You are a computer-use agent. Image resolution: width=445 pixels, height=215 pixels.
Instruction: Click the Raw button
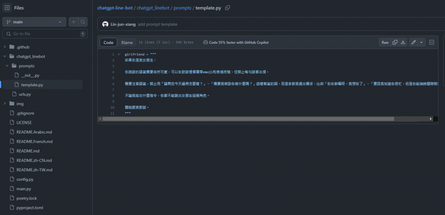point(385,42)
